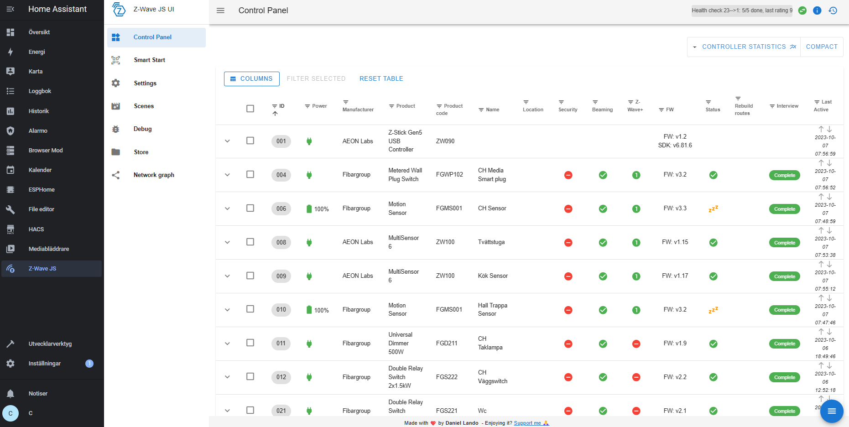The height and width of the screenshot is (427, 849).
Task: Expand row for node 012 CH Väggswitch
Action: (227, 377)
